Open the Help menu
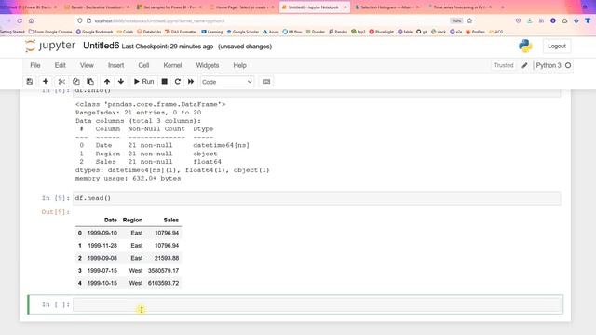596x335 pixels. 240,65
